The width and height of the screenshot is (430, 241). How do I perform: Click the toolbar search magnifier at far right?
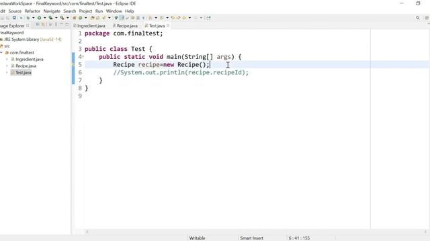(418, 18)
